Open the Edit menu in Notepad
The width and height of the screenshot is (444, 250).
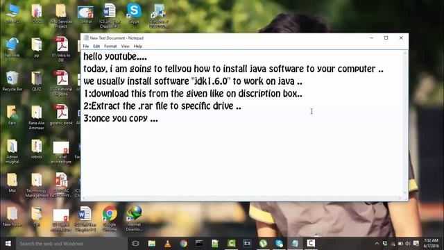pos(96,47)
